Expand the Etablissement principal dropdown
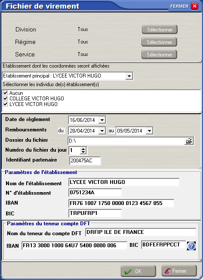 point(129,76)
